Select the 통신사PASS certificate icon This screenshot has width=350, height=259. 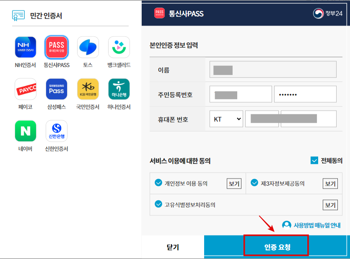point(57,47)
